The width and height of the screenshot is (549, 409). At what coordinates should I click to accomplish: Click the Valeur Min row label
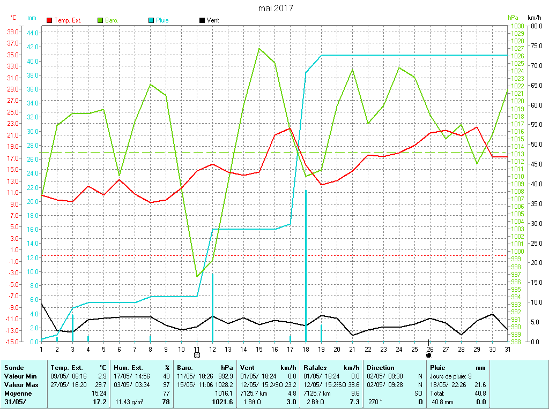coord(20,376)
